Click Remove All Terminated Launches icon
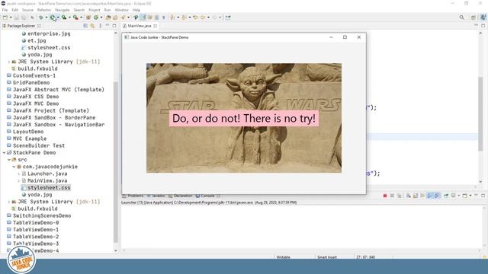488x274 pixels. click(400, 196)
